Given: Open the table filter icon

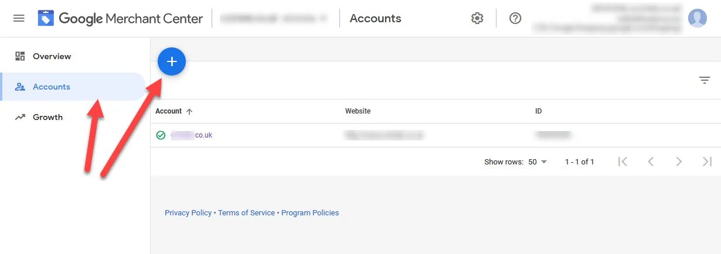Looking at the screenshot, I should [x=705, y=81].
